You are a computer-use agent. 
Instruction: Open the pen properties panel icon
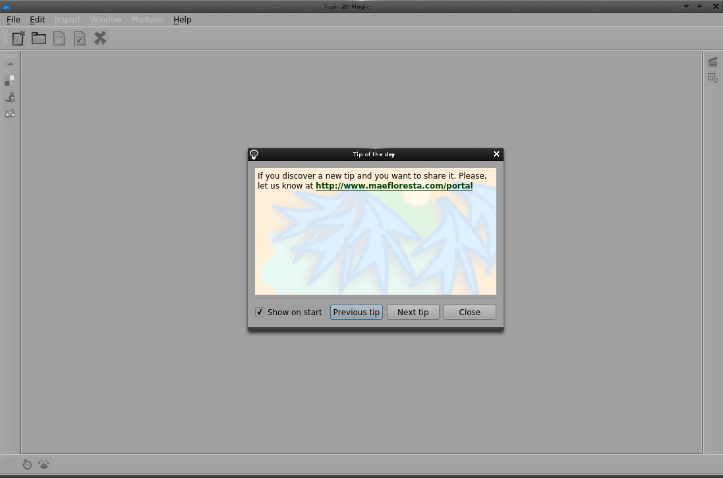point(10,97)
